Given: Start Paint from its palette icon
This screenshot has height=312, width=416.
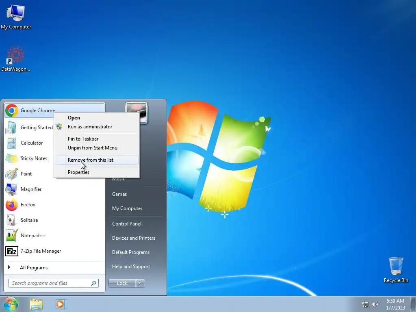Looking at the screenshot, I should [x=11, y=174].
